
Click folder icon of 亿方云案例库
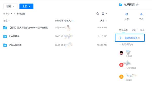pos(5,45)
